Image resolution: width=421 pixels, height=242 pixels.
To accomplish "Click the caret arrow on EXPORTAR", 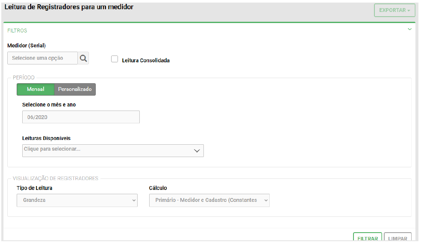I will [x=409, y=10].
